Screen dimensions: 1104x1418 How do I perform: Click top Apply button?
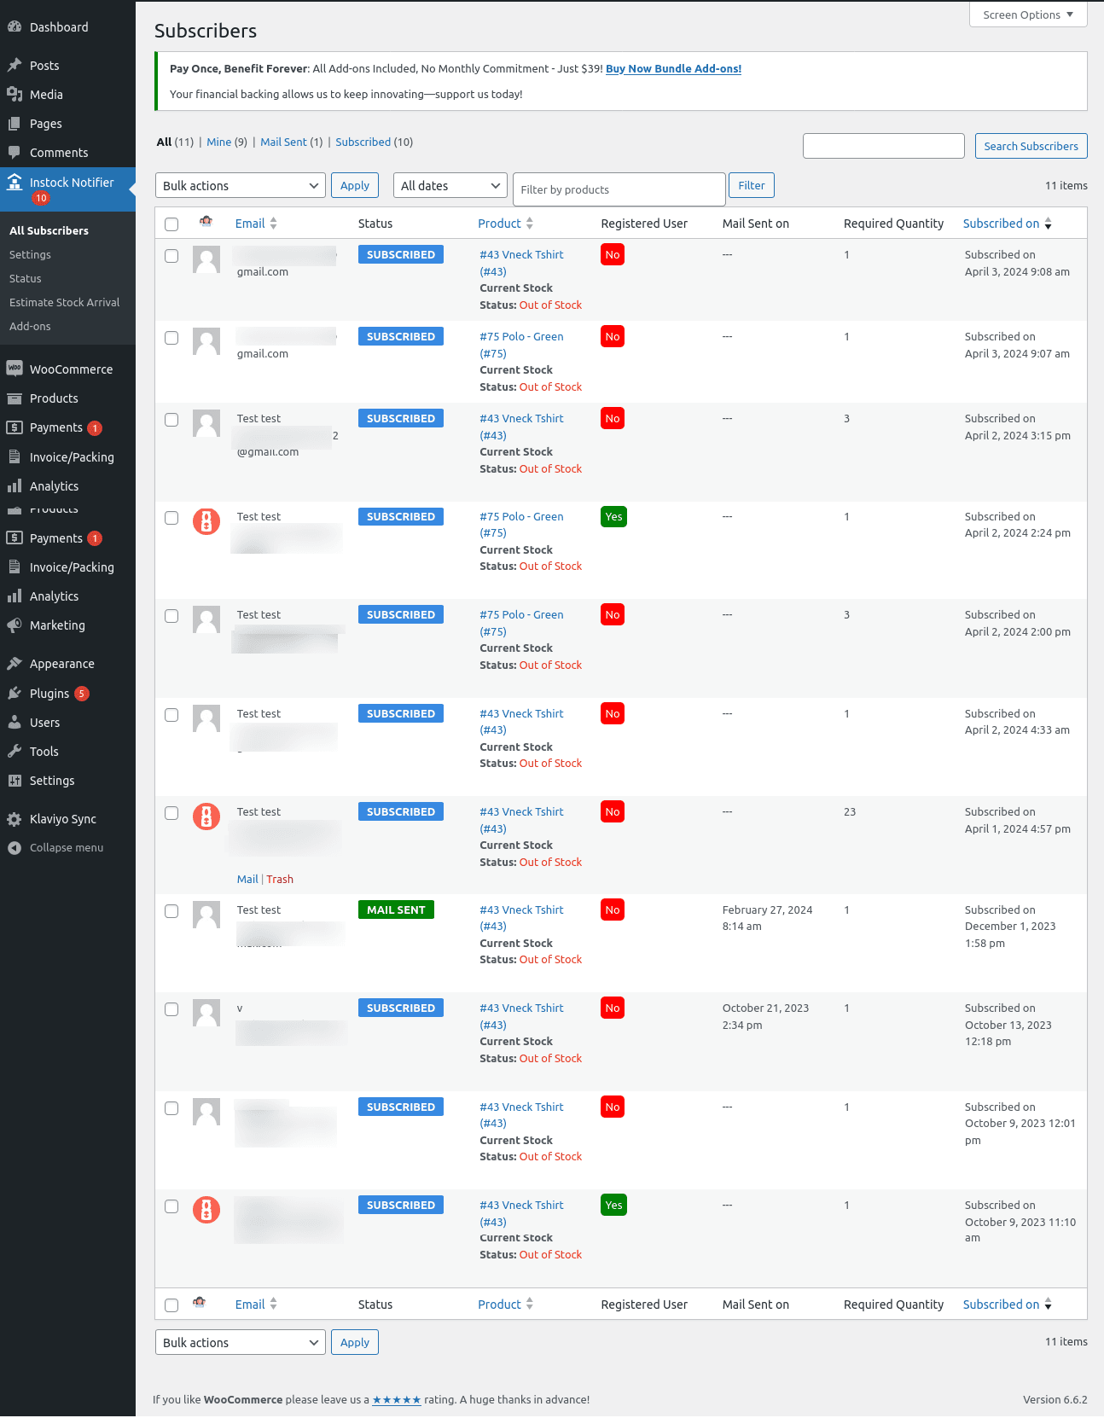(355, 185)
